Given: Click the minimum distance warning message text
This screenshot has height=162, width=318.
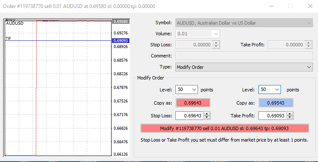Looking at the screenshot, I should pyautogui.click(x=224, y=140).
